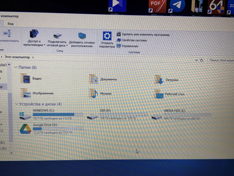Screen dimensions: 234x176
Task: Click Add network location (Добавить сетевое расположение) icon
Action: pos(82,36)
